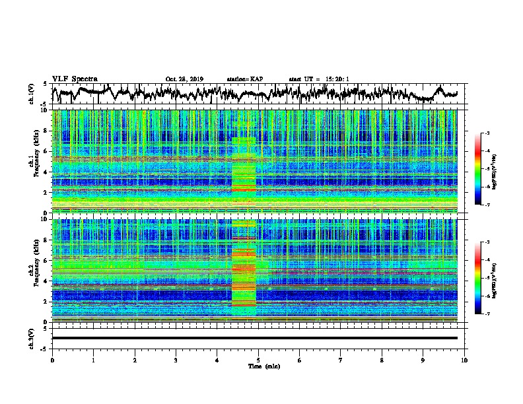This screenshot has width=523, height=404.
Task: Click the "-7" label on ch.2 color bar
Action: coord(487,314)
